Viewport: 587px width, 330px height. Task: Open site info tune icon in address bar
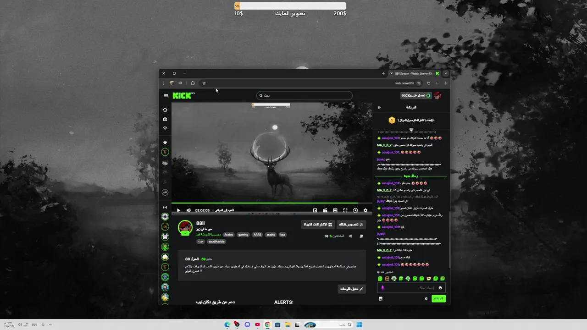419,83
